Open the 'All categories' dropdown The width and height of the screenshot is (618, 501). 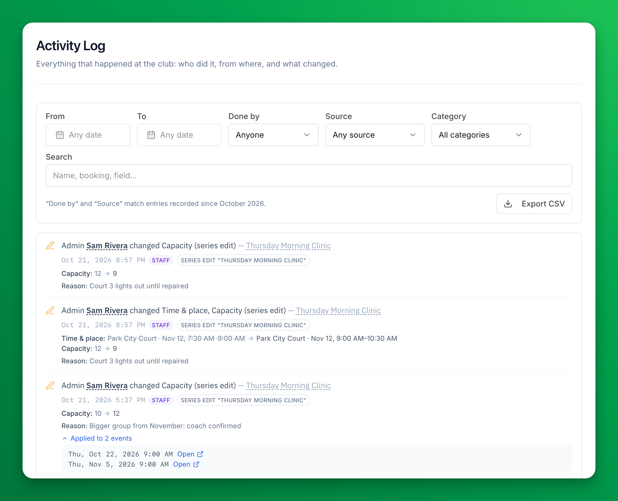point(480,135)
